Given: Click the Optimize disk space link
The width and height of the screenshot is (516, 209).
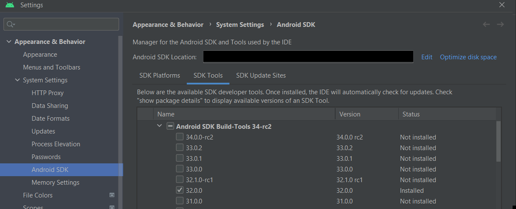Looking at the screenshot, I should (x=468, y=57).
